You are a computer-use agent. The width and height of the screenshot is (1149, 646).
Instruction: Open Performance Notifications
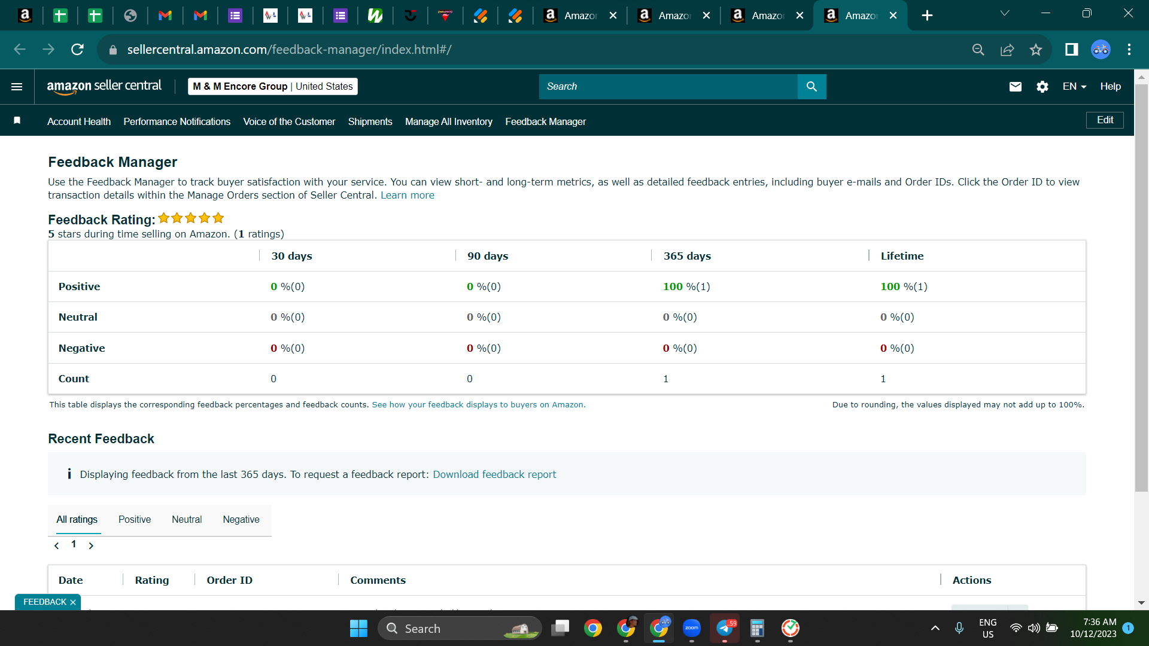(x=177, y=121)
